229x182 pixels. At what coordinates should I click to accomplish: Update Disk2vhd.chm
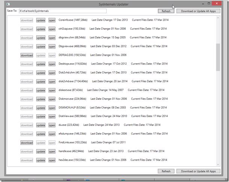point(41,73)
